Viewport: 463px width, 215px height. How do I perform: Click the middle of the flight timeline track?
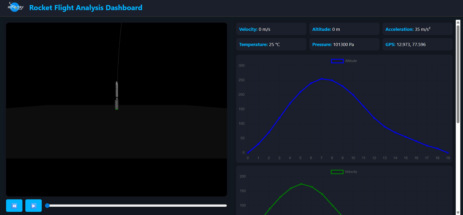pyautogui.click(x=136, y=206)
